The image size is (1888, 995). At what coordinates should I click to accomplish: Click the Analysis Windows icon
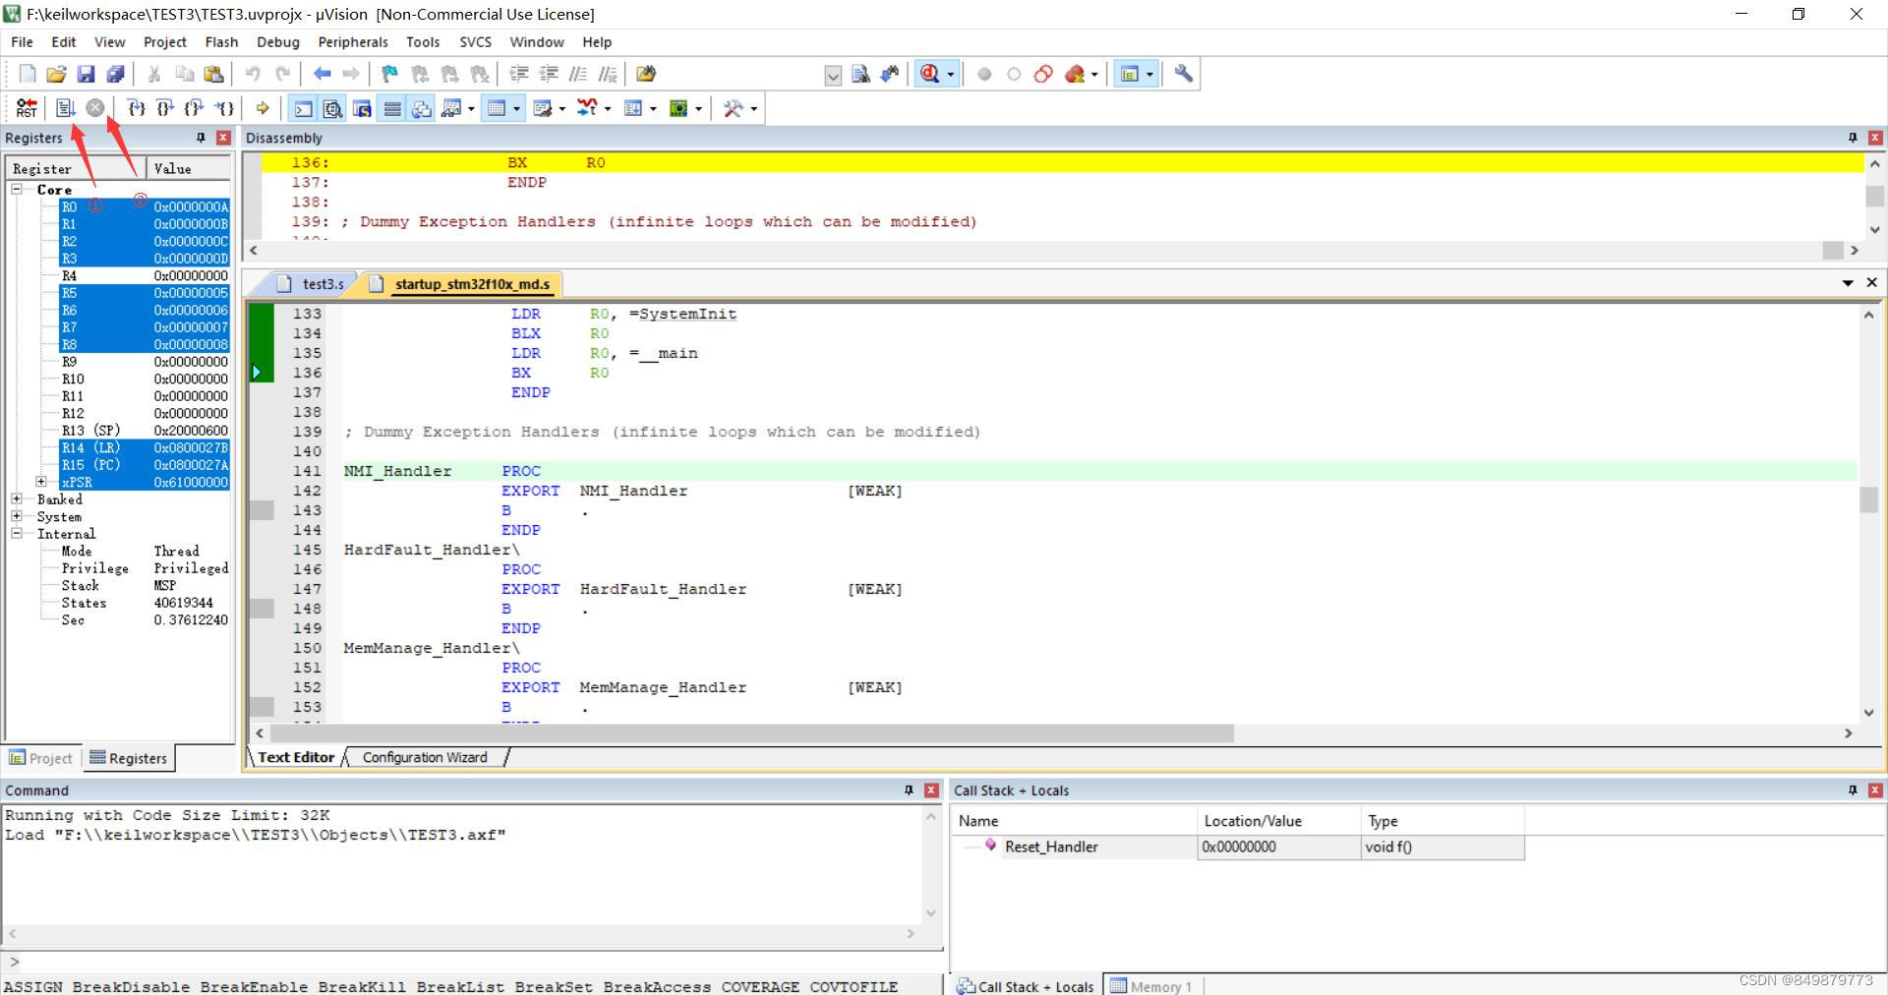point(587,108)
